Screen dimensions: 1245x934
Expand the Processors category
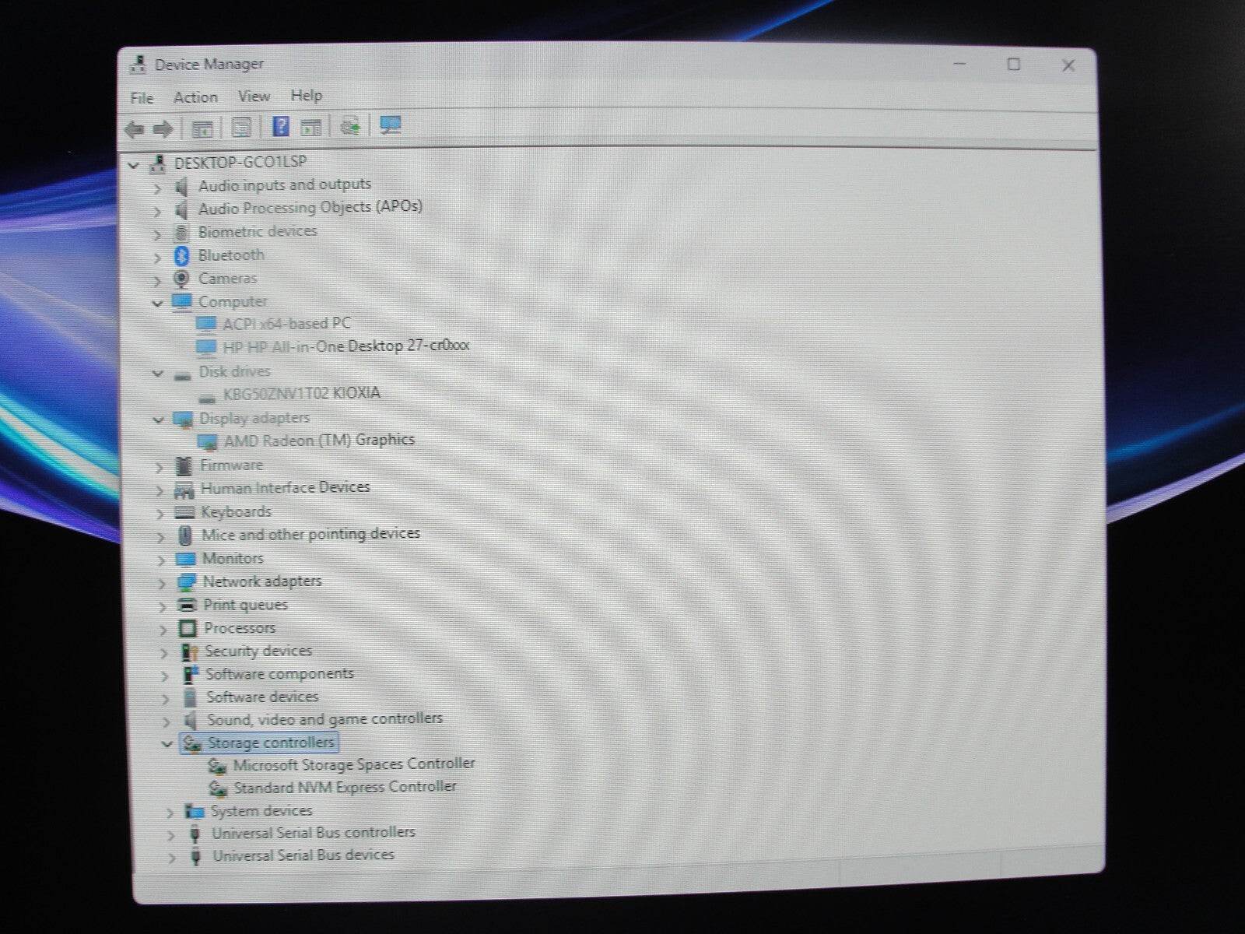pyautogui.click(x=163, y=630)
